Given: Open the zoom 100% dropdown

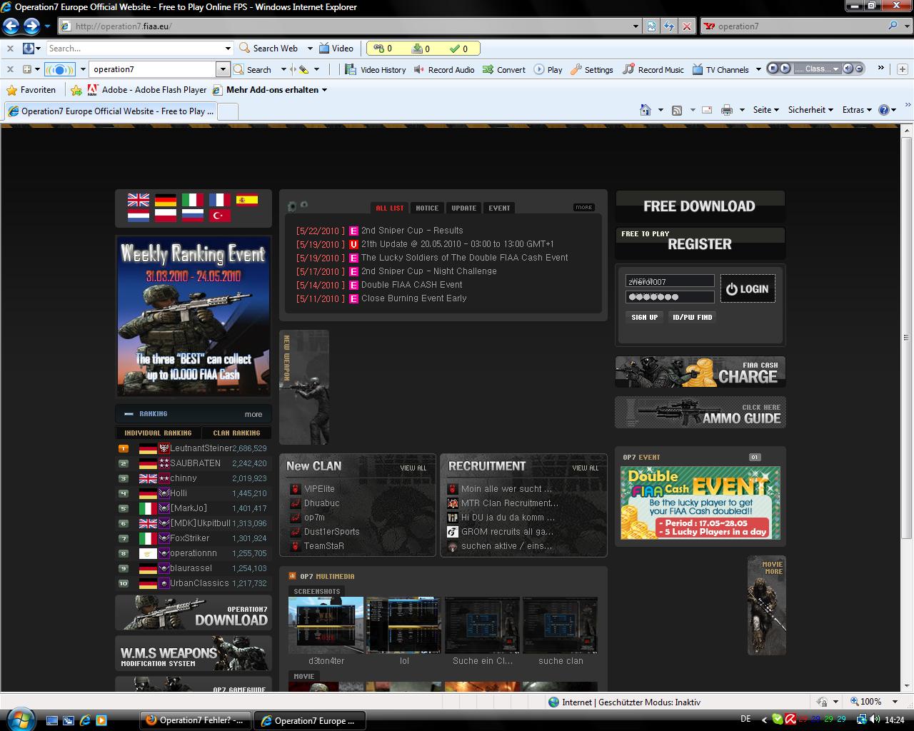Looking at the screenshot, I should tap(895, 702).
